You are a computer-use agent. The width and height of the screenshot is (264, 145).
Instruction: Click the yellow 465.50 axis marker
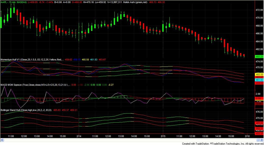pyautogui.click(x=260, y=74)
